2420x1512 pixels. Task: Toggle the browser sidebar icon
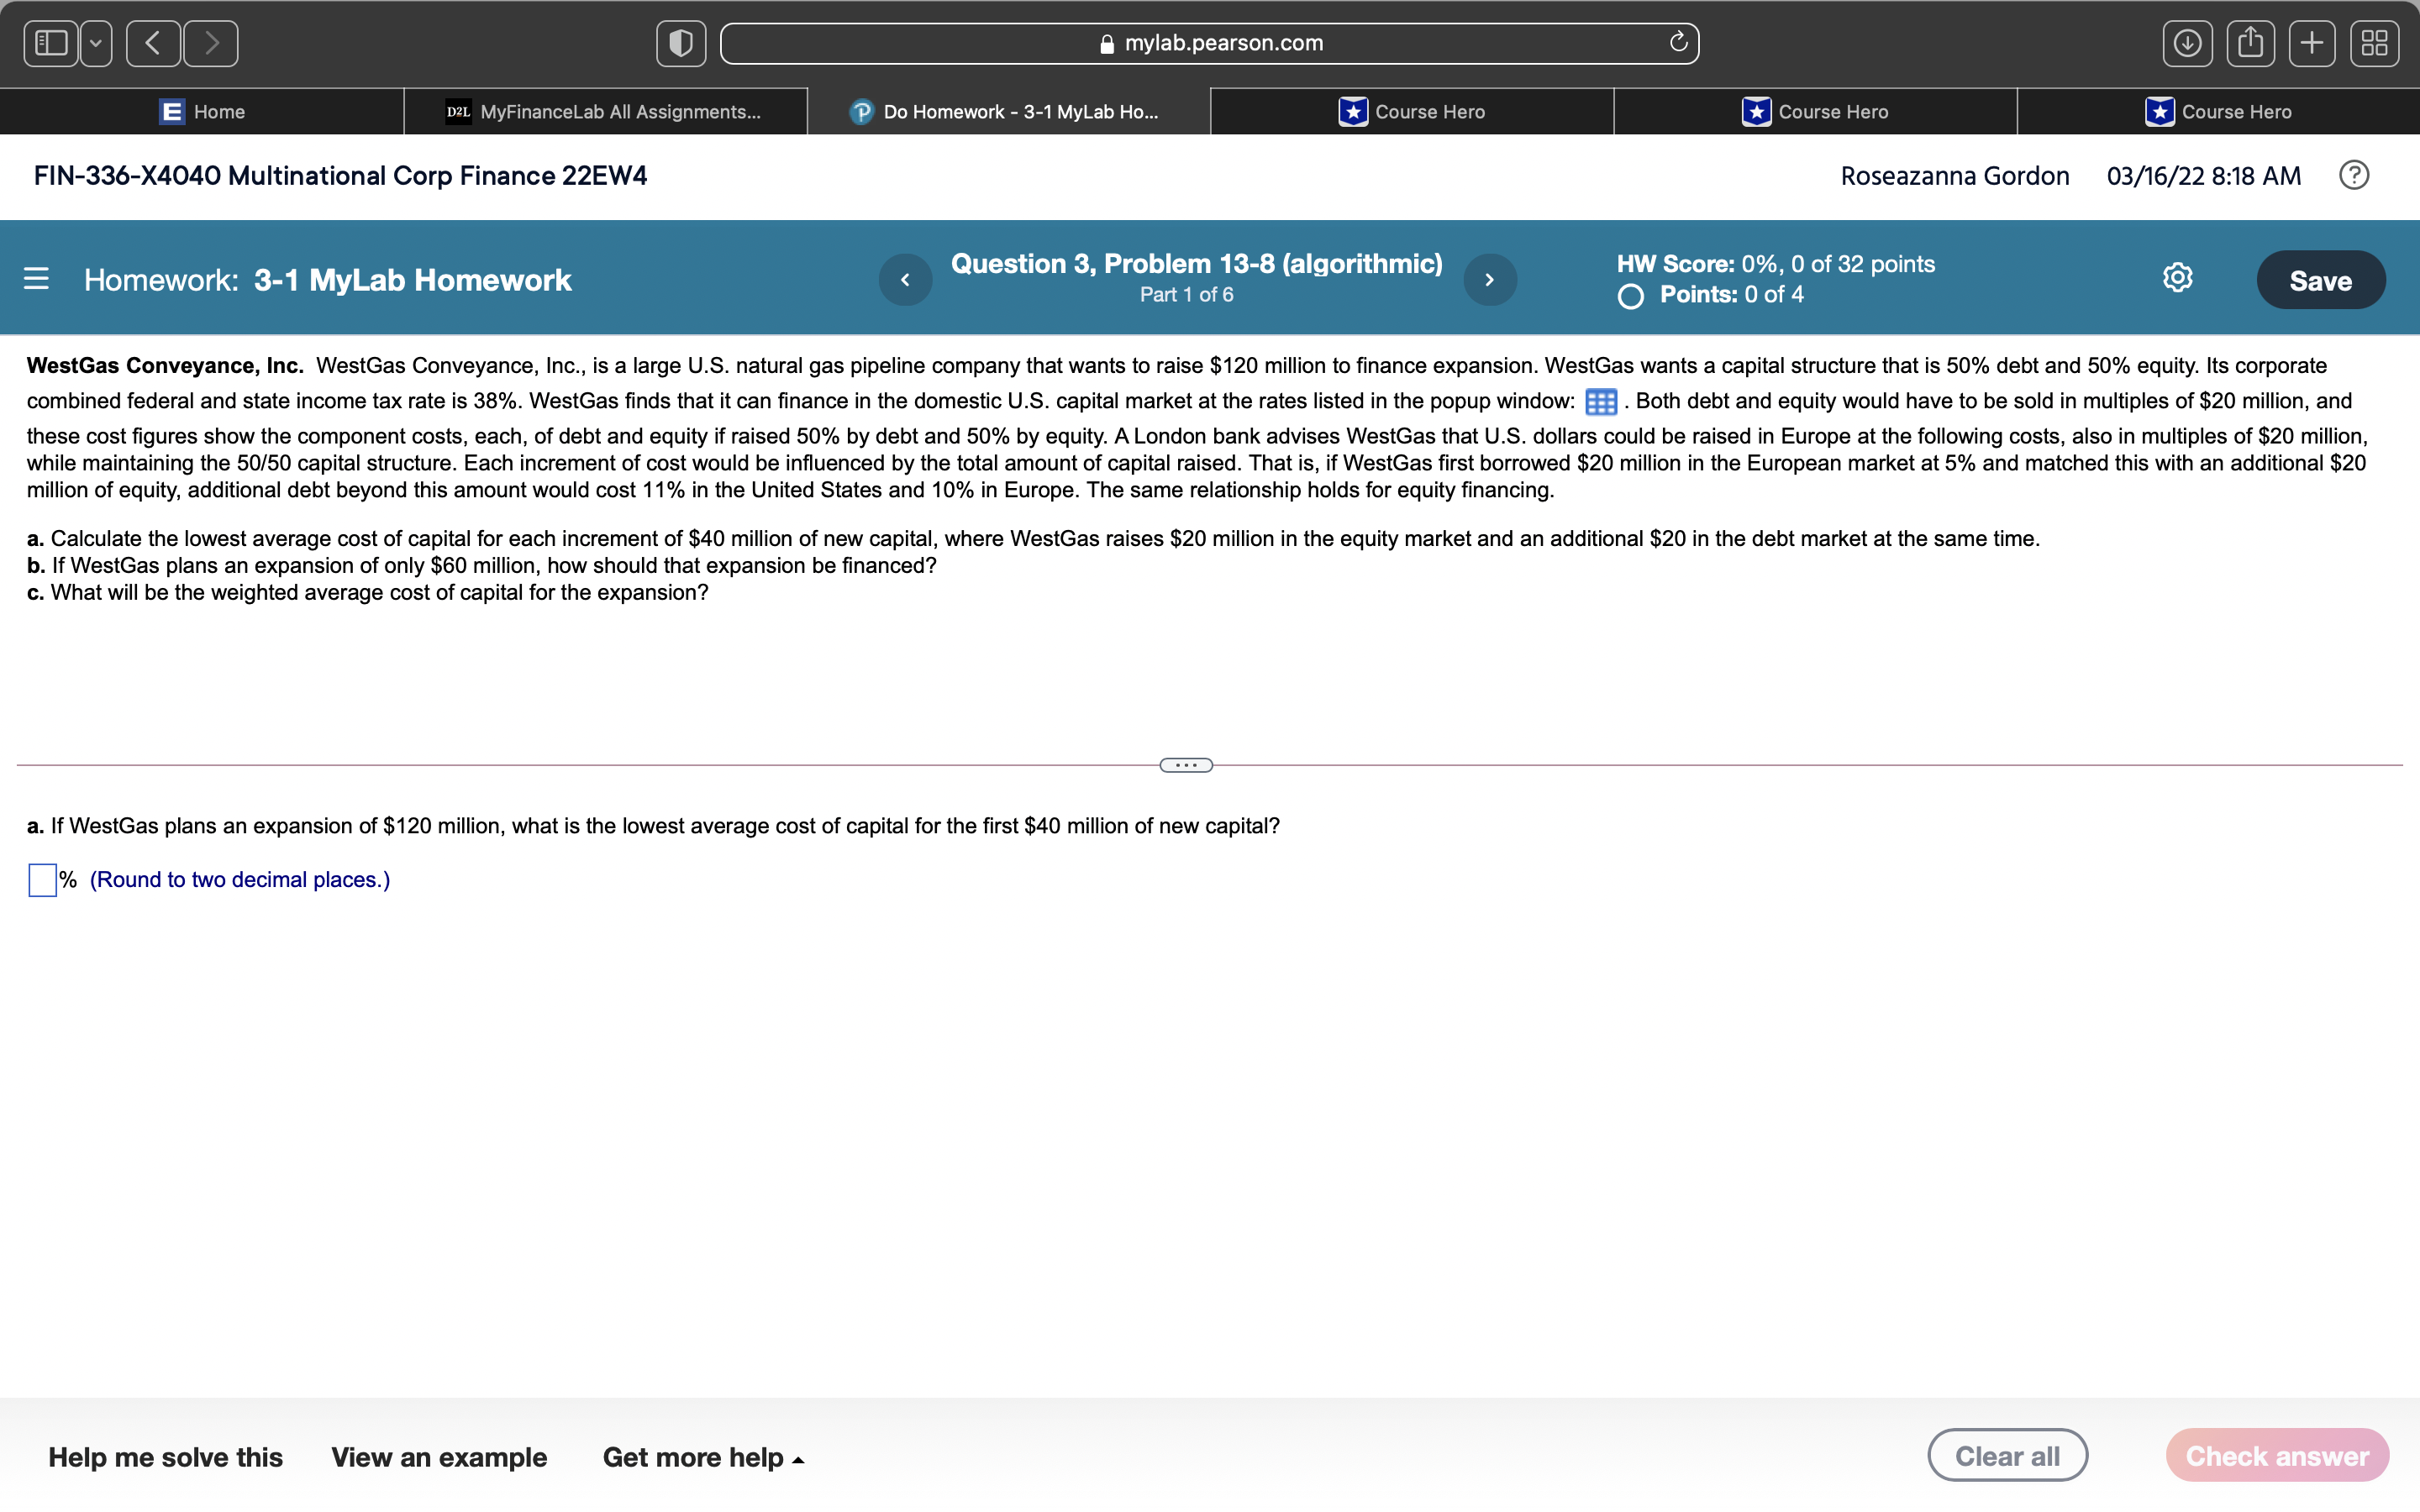[50, 42]
